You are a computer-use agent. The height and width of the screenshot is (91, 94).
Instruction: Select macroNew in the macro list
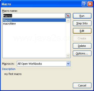(x=34, y=24)
